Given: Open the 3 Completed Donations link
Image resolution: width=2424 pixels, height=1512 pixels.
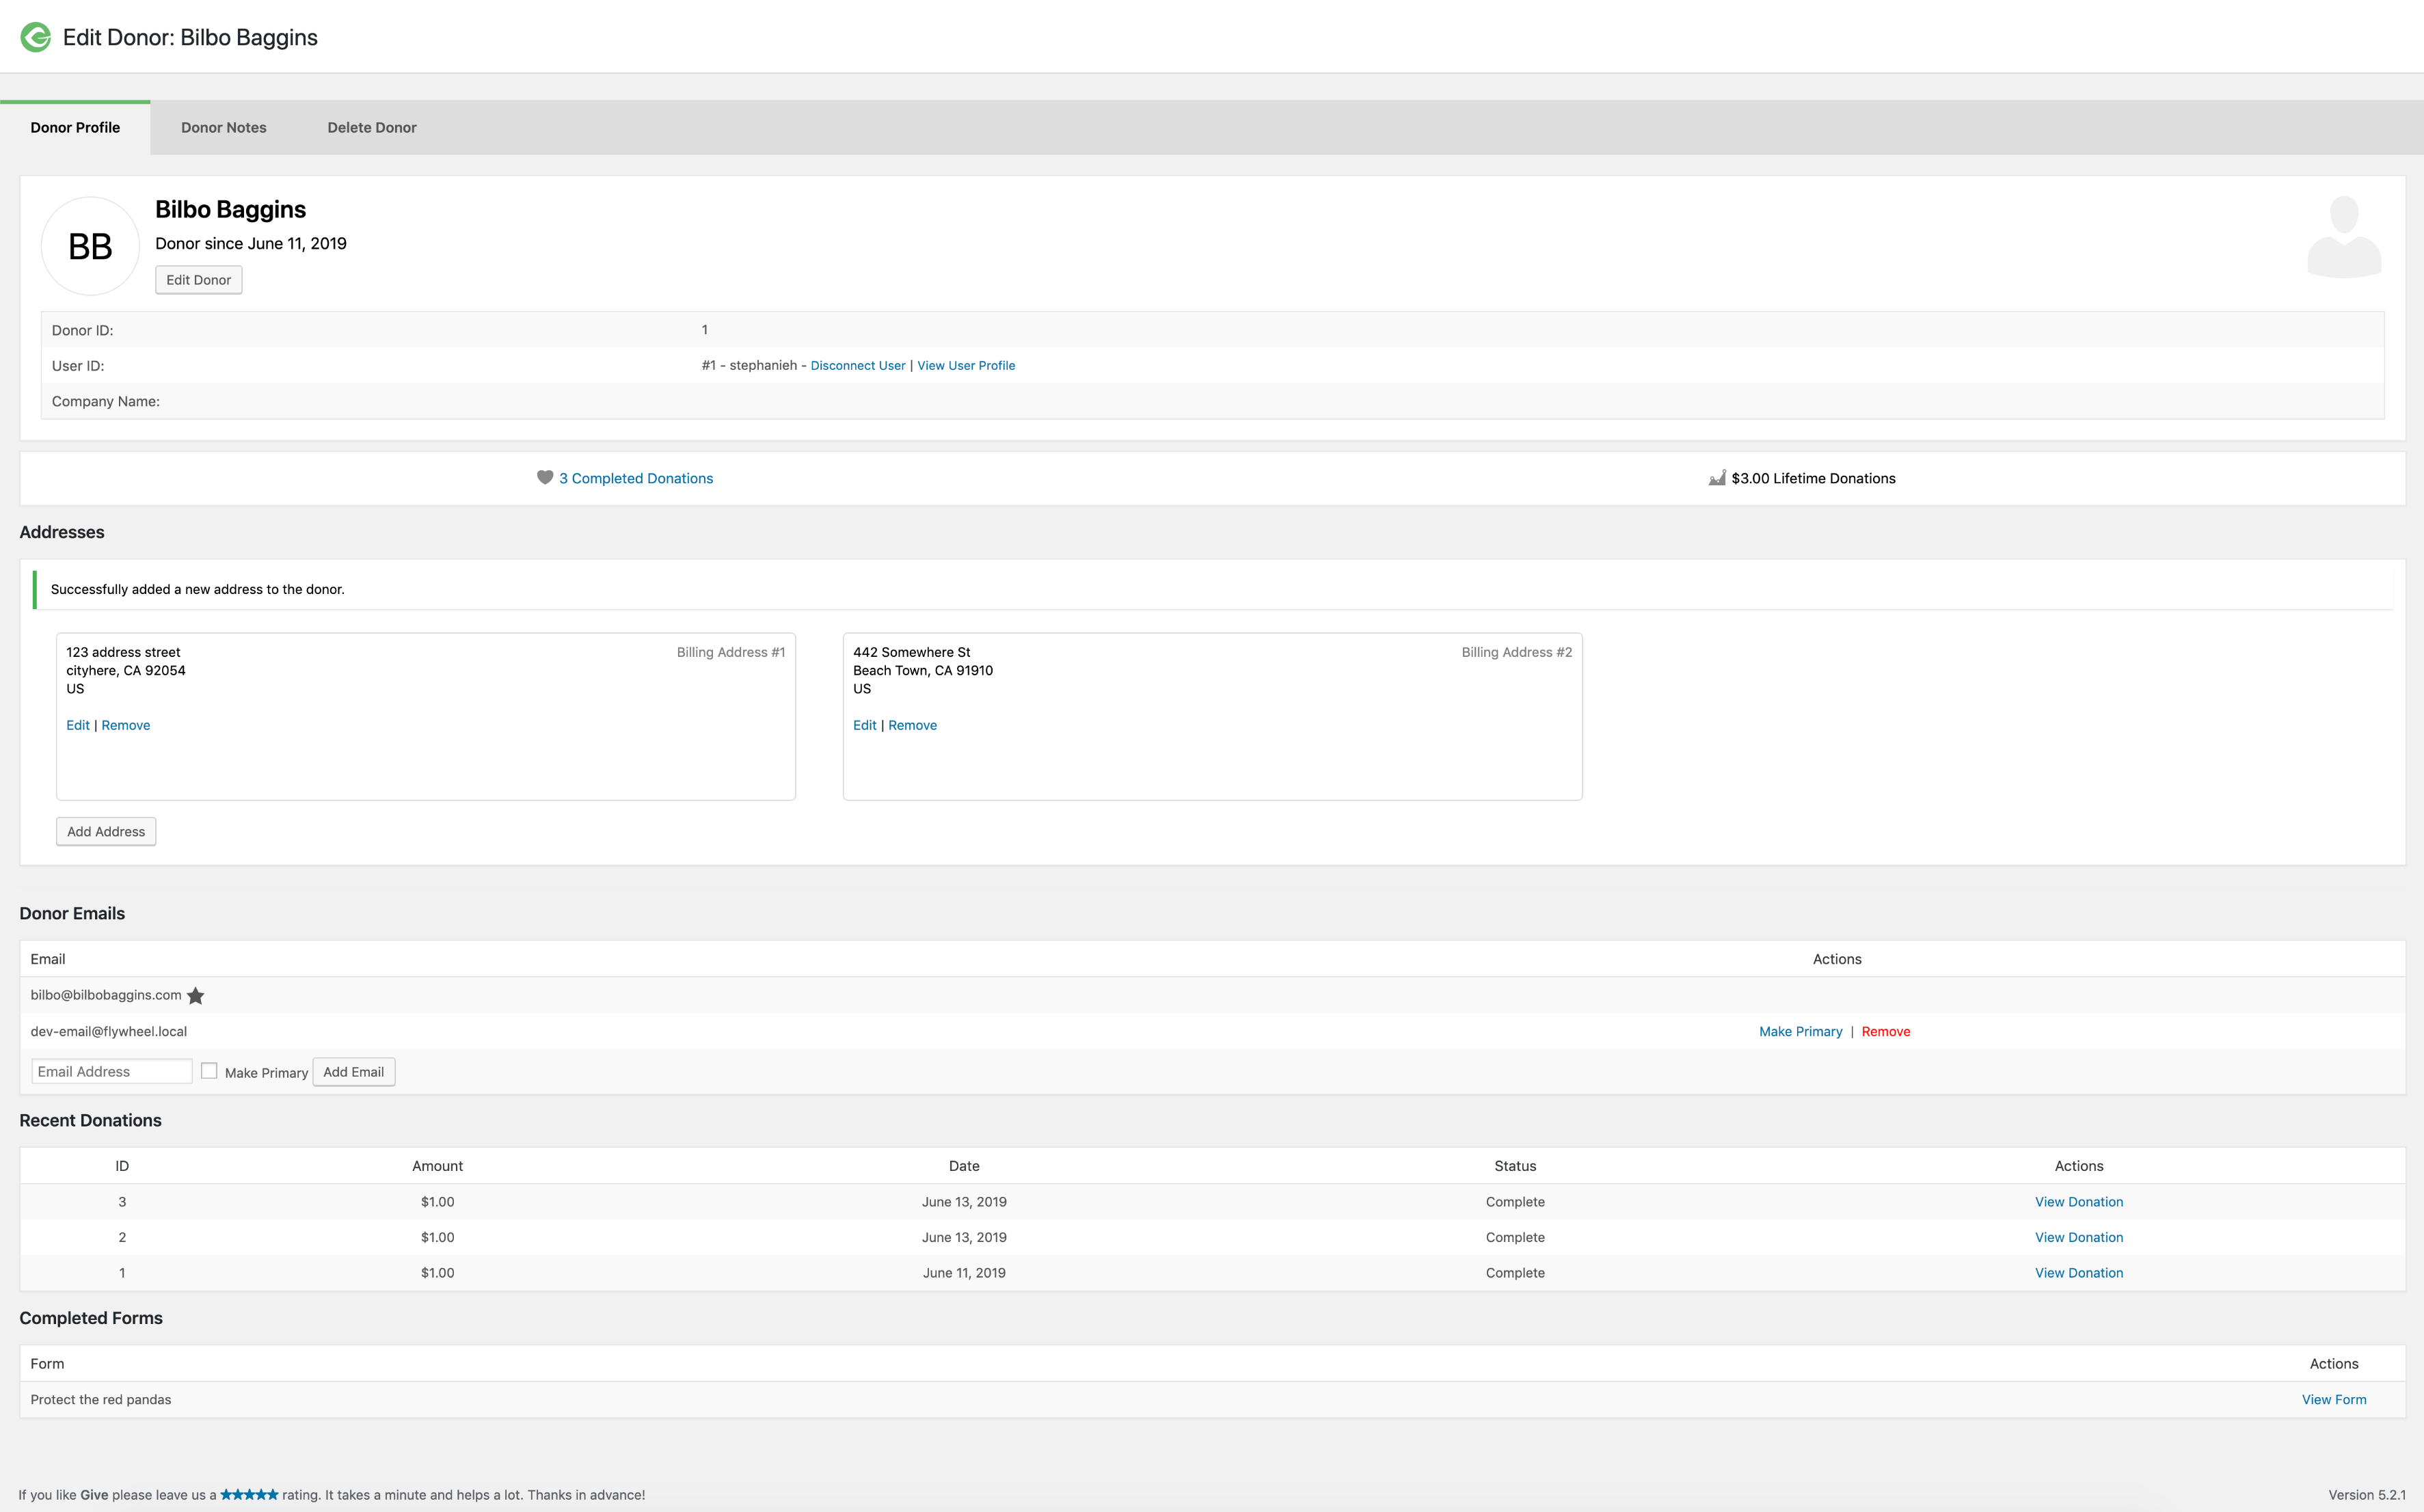Looking at the screenshot, I should pos(637,478).
